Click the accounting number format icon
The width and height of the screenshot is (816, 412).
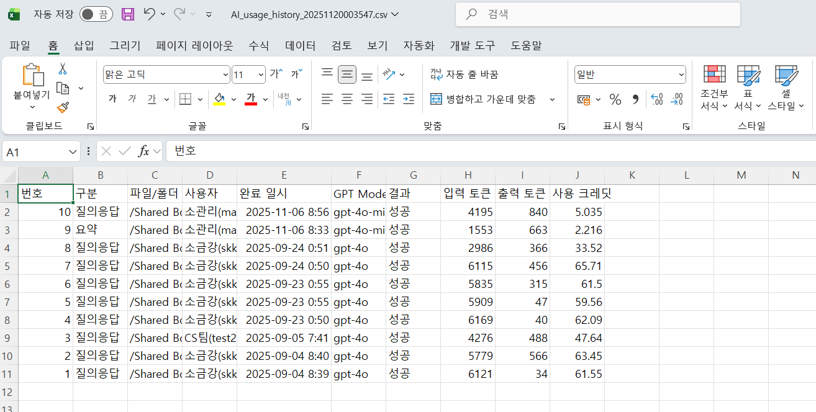point(584,99)
